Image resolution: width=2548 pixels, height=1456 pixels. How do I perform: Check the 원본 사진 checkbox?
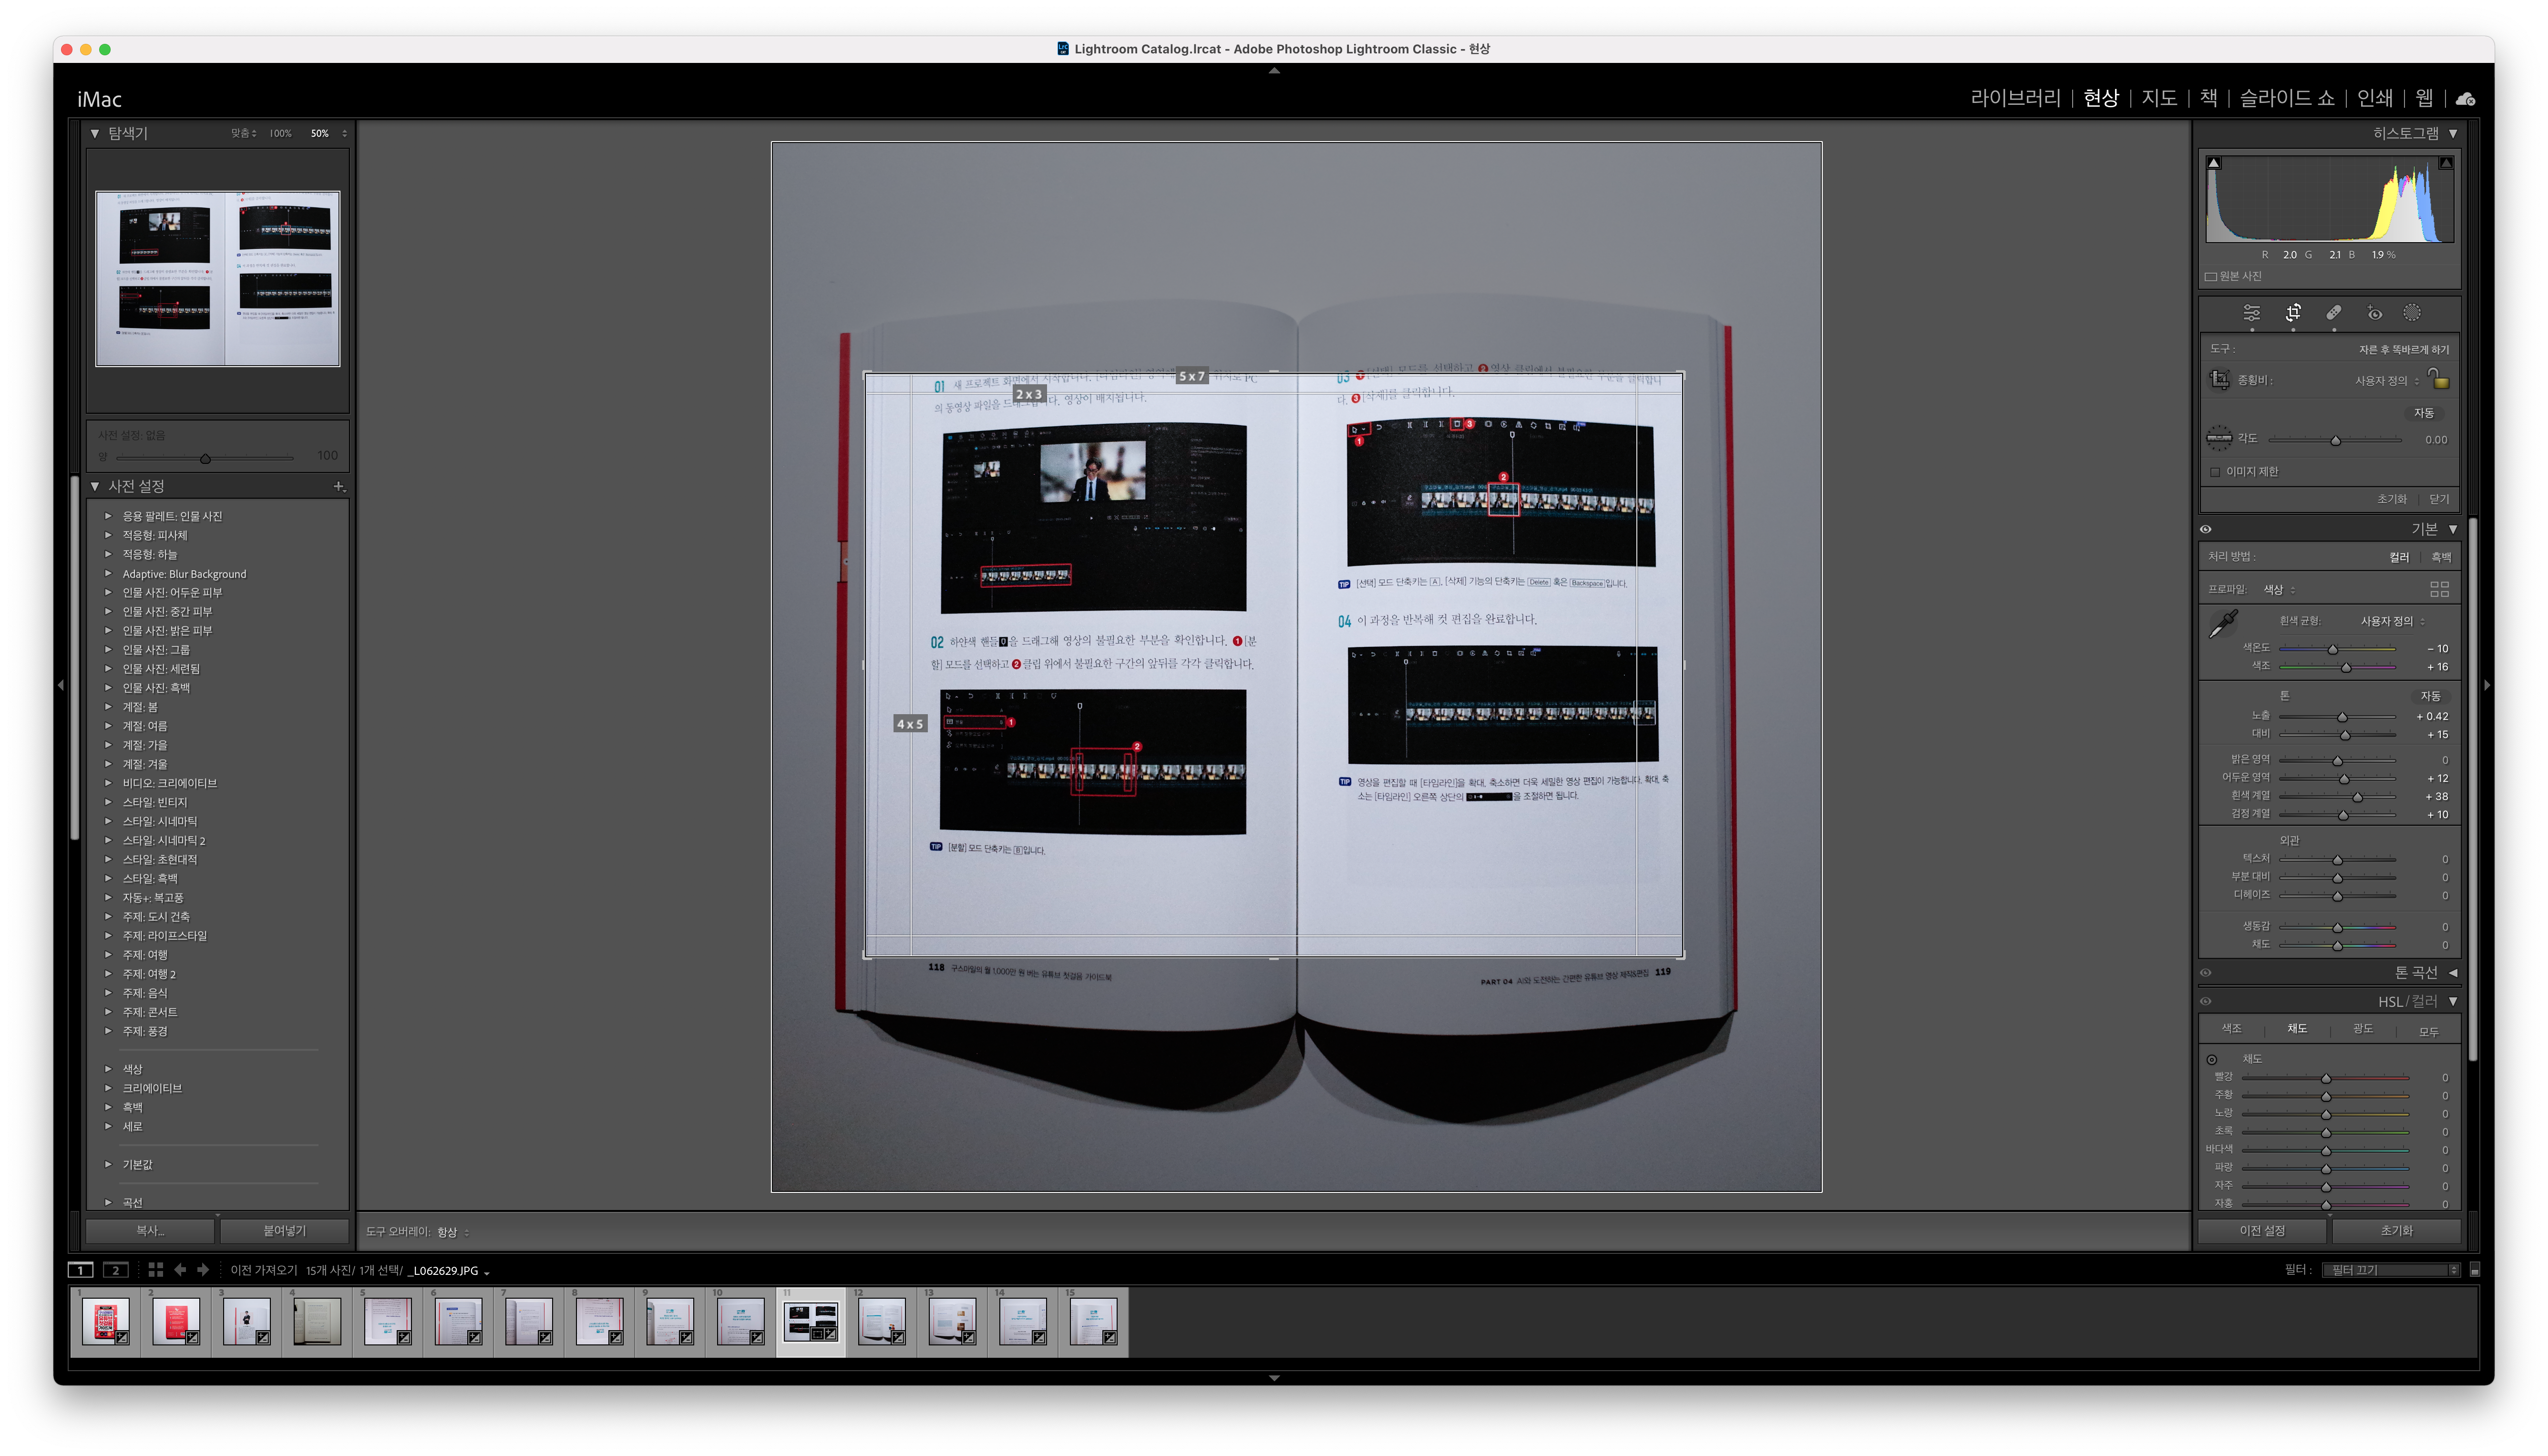coord(2211,277)
